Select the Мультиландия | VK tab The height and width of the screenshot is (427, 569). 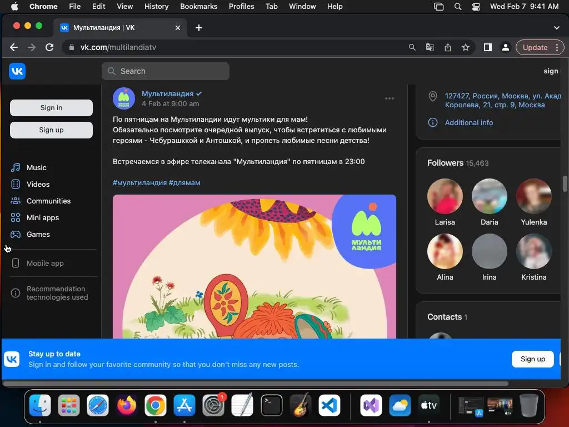[x=121, y=28]
